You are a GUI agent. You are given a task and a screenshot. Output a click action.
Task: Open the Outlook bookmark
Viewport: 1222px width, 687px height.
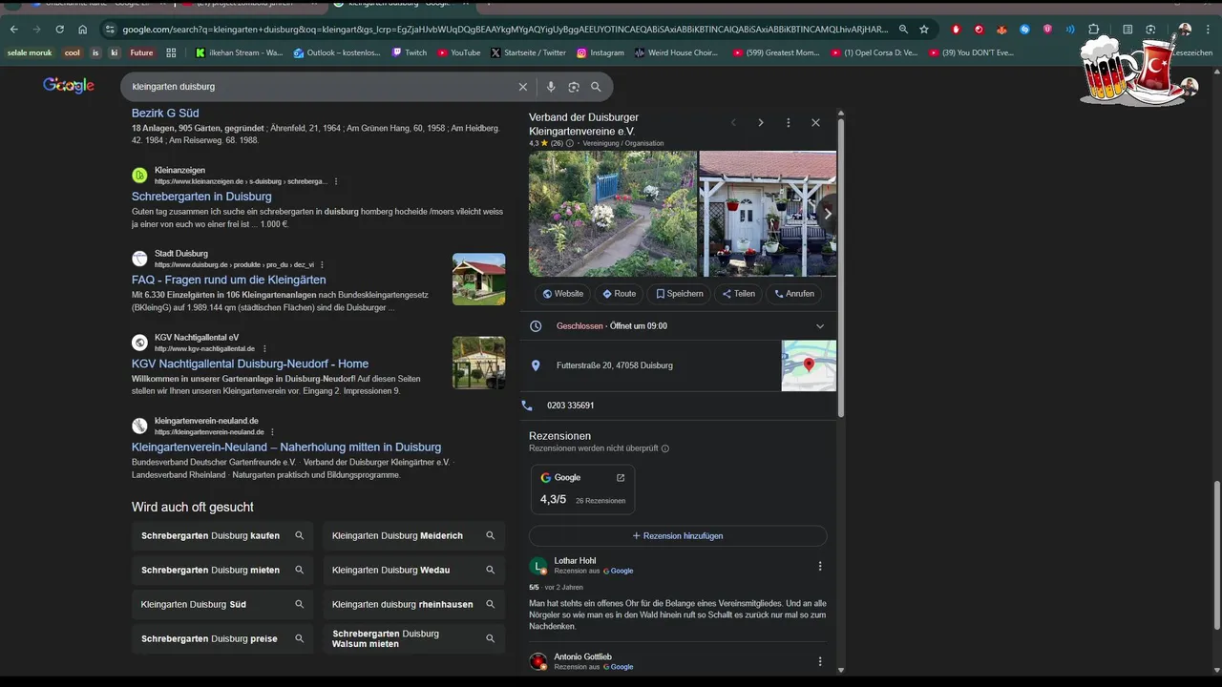coord(337,53)
